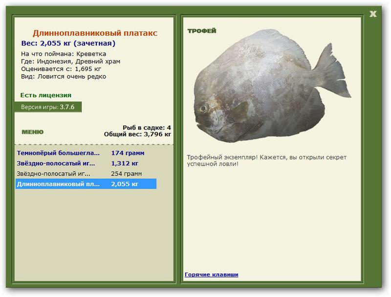The image size is (391, 297).
Task: Click Где: Индонезия, Древний храм line
Action: coord(70,61)
